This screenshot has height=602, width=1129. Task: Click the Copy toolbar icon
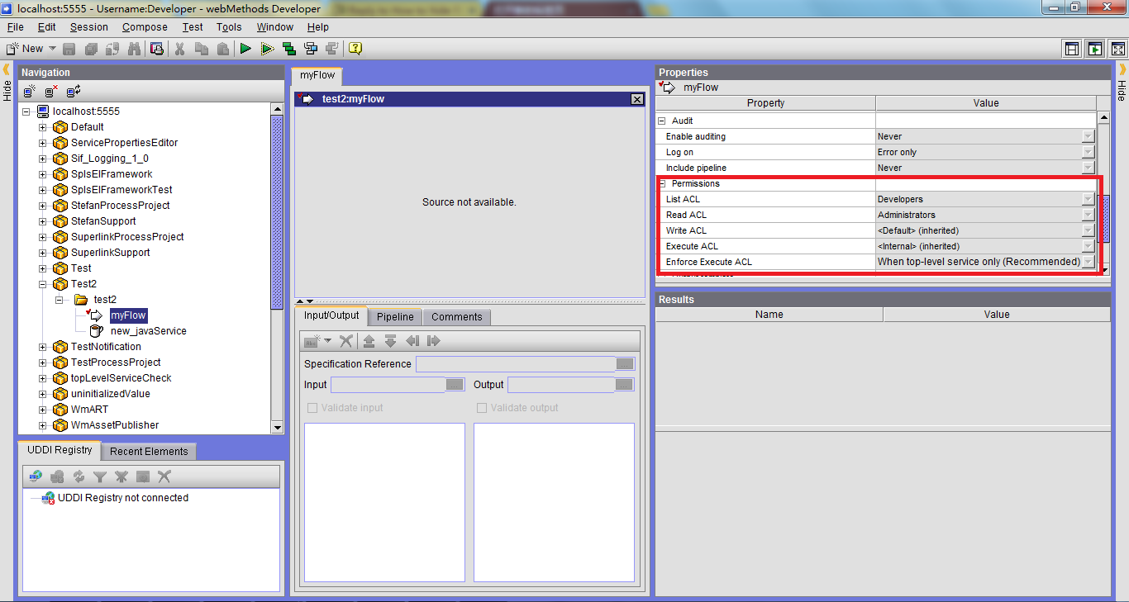(x=201, y=49)
